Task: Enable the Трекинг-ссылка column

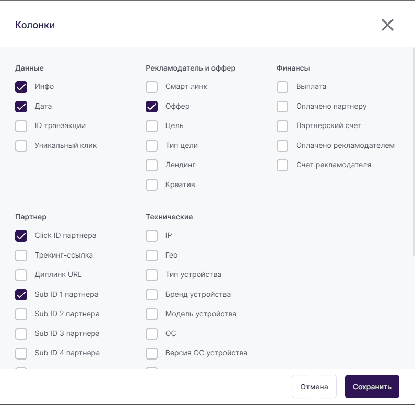Action: click(x=21, y=256)
